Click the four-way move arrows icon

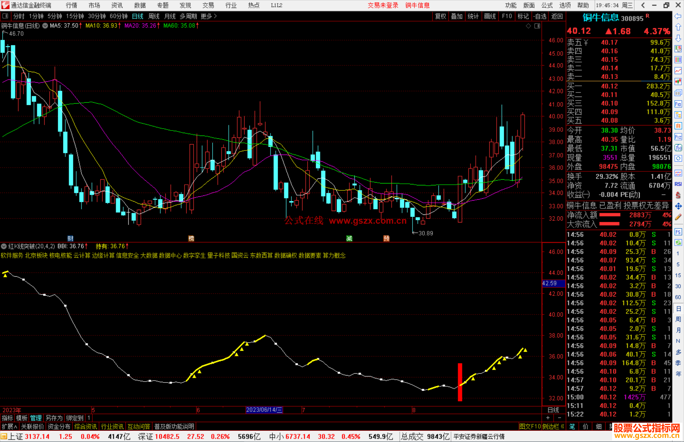[x=678, y=206]
